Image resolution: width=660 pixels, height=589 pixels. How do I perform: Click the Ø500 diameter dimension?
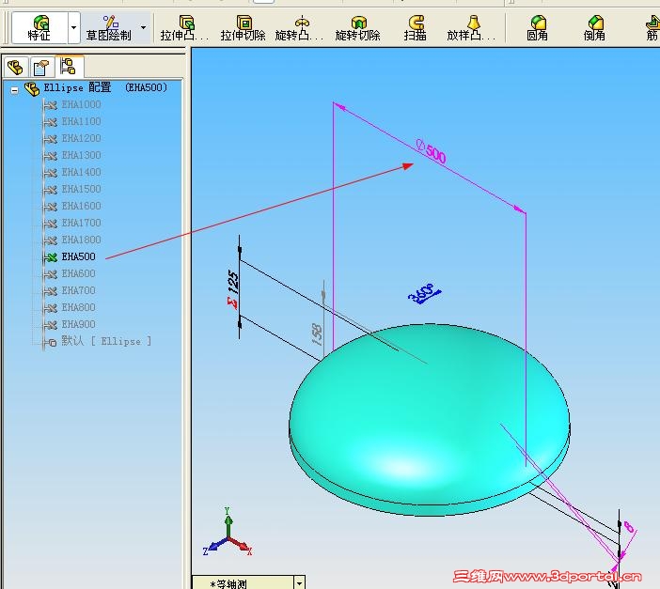point(431,151)
